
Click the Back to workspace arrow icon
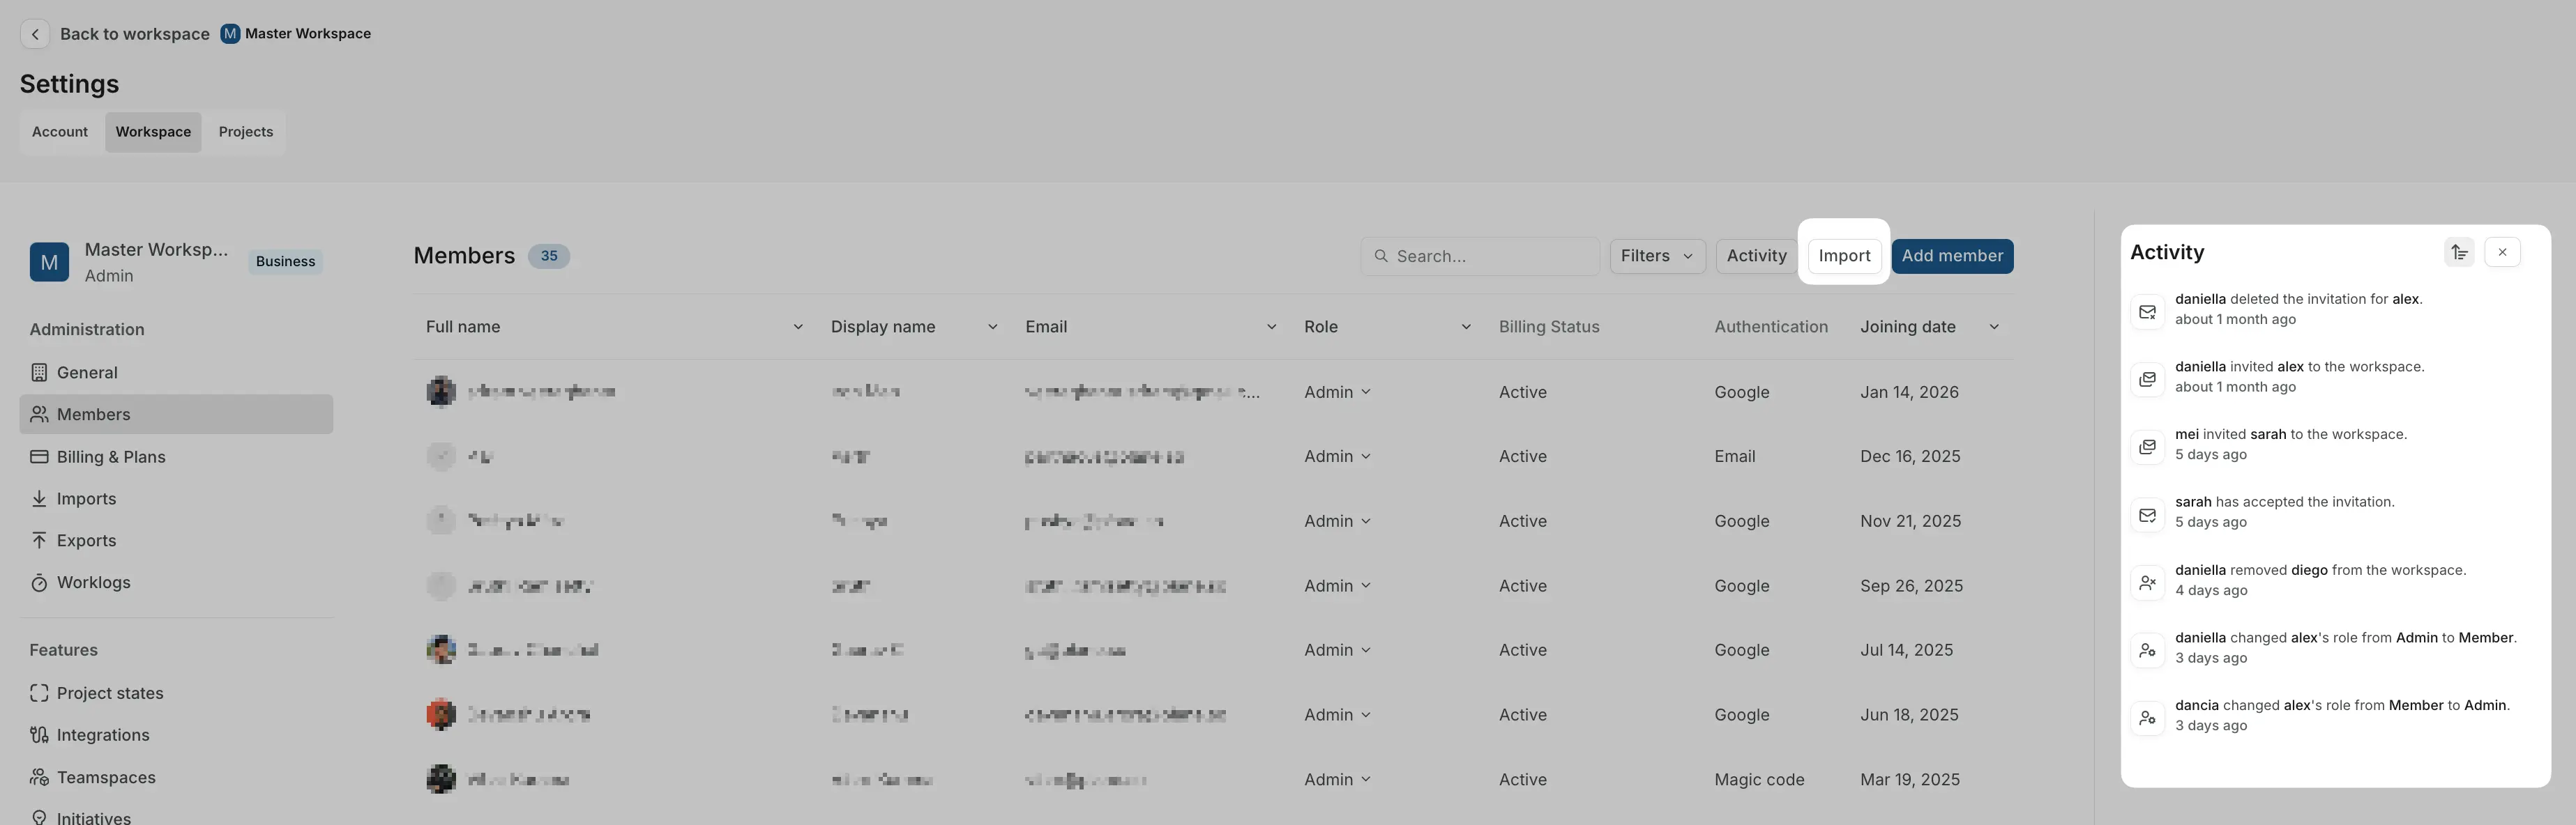(x=35, y=34)
